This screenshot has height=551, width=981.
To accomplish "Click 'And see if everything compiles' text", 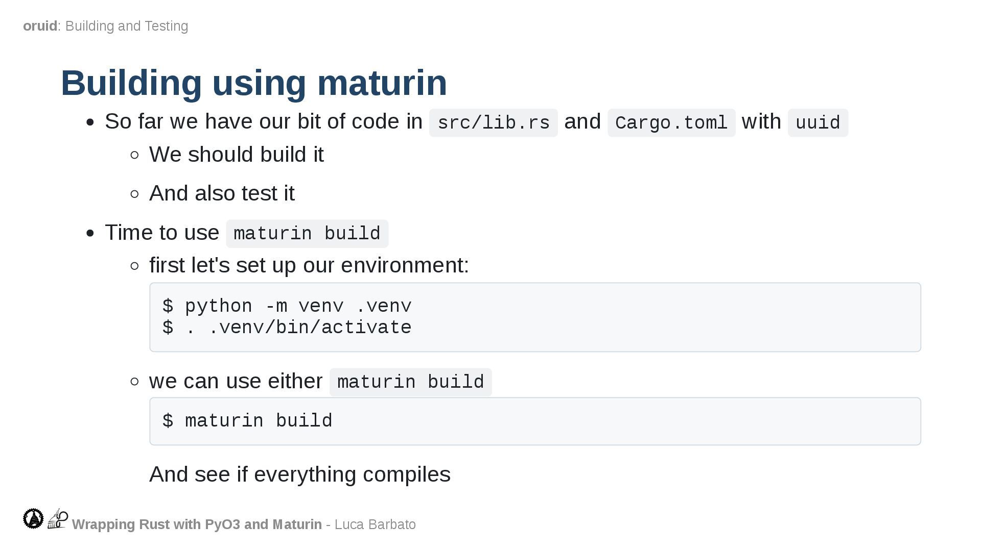I will [x=299, y=474].
